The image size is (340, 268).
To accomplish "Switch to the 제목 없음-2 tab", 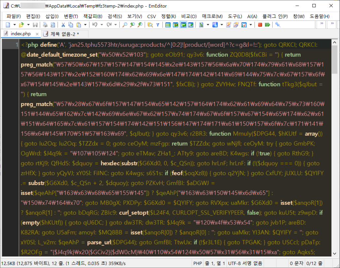I will point(65,34).
